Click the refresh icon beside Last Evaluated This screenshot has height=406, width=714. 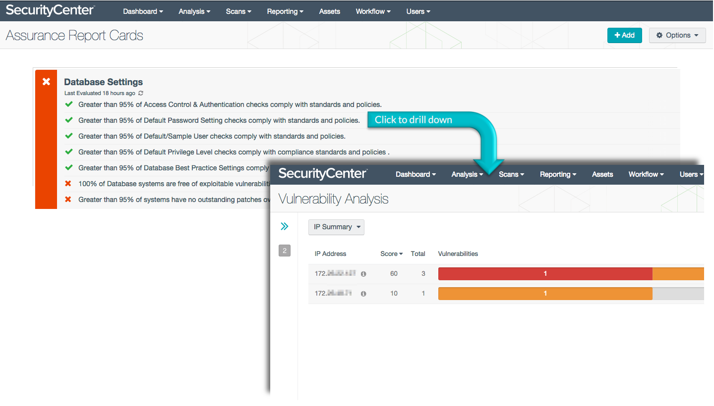tap(141, 93)
